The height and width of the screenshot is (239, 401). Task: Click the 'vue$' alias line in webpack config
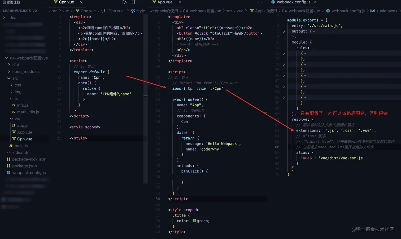(x=333, y=158)
